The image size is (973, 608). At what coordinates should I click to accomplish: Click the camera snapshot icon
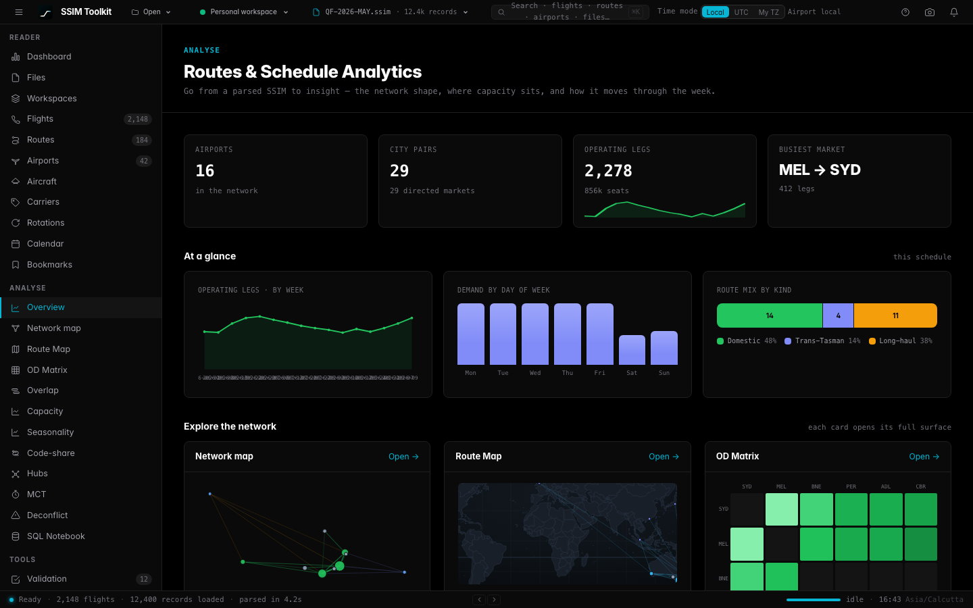point(930,12)
